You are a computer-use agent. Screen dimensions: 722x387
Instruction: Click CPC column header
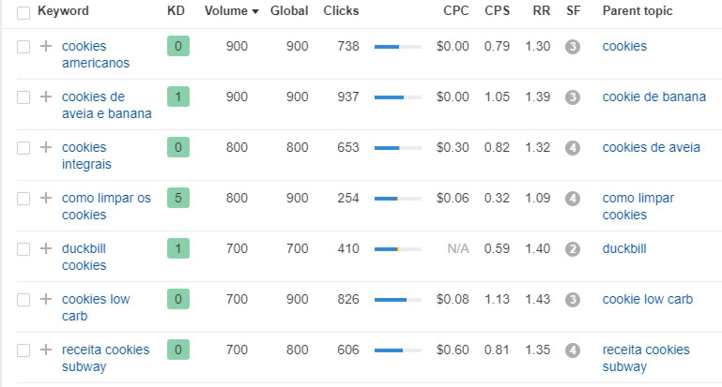456,10
